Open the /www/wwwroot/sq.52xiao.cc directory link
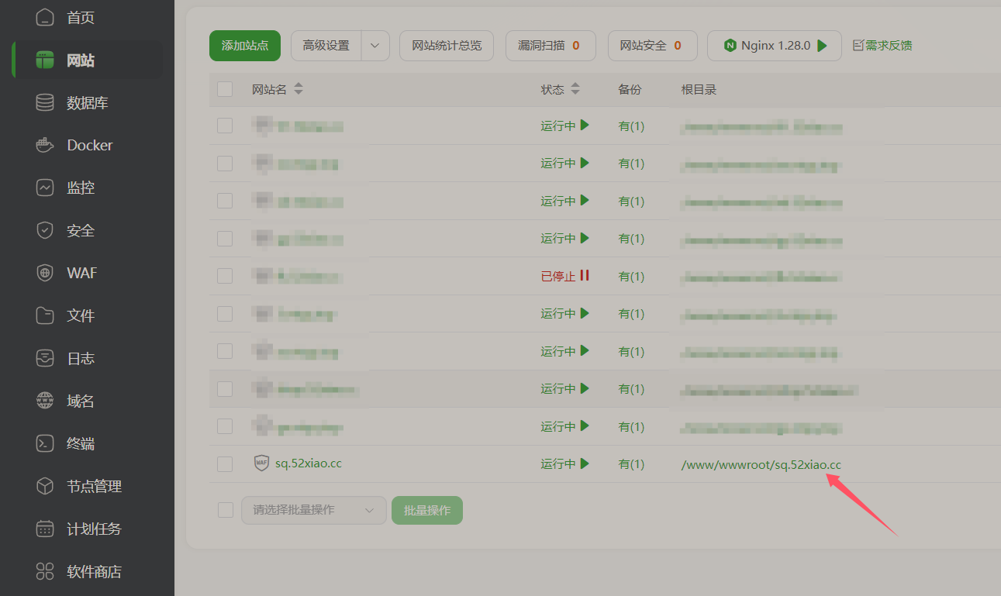This screenshot has width=1001, height=596. 761,464
